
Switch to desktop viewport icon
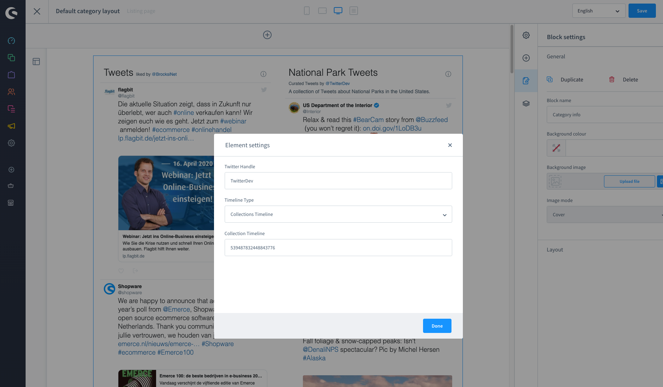coord(338,11)
